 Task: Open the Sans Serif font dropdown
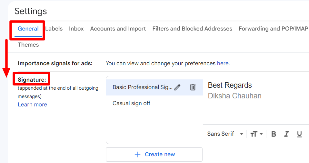(225, 134)
